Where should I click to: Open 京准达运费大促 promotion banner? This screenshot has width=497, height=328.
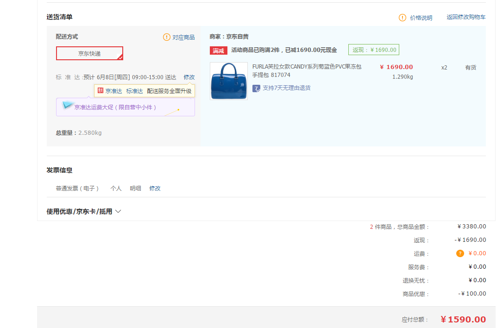125,107
